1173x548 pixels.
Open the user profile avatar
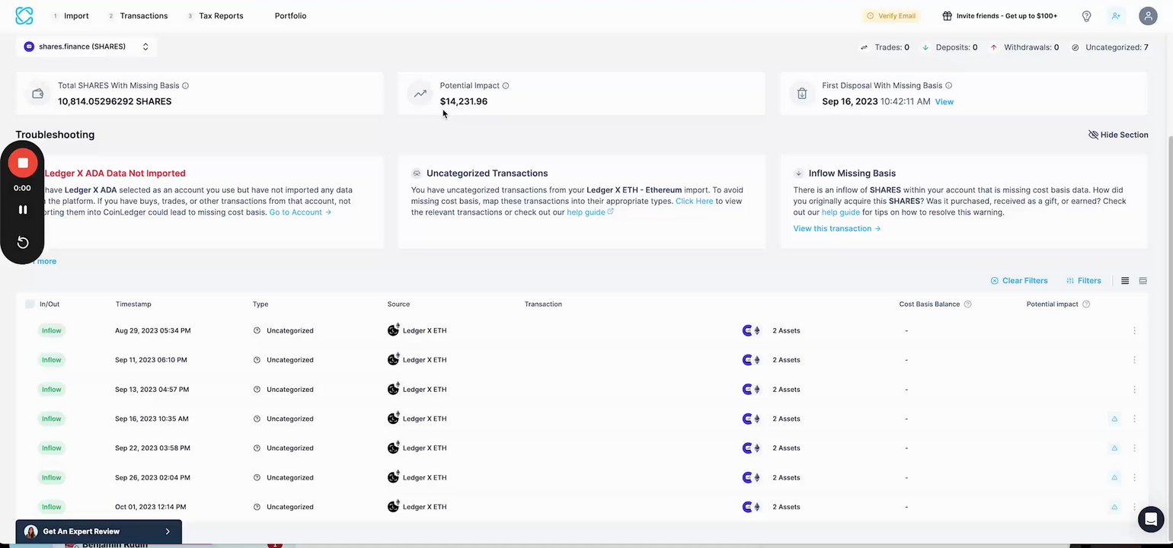1148,16
